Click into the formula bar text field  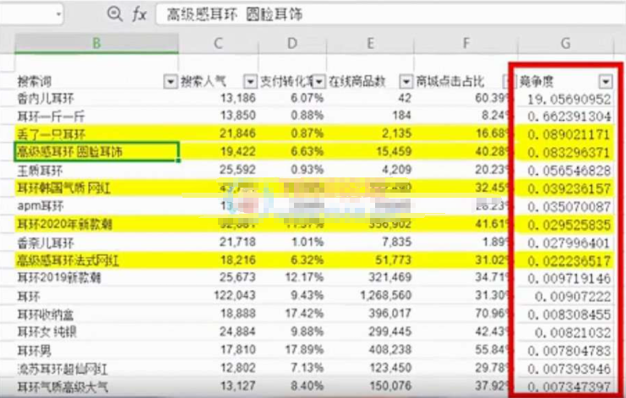click(380, 14)
